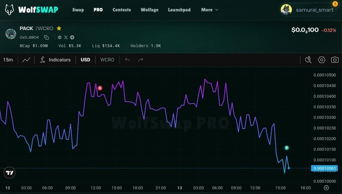Screen dimensions: 342x194
Task: Click the red sell marker S
Action: coord(100,88)
